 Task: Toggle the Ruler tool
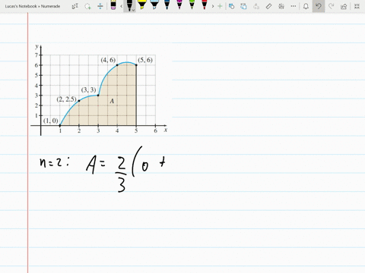pos(268,6)
